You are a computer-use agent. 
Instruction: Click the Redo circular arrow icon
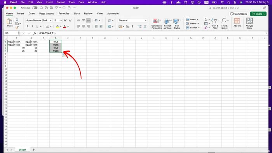64,8
